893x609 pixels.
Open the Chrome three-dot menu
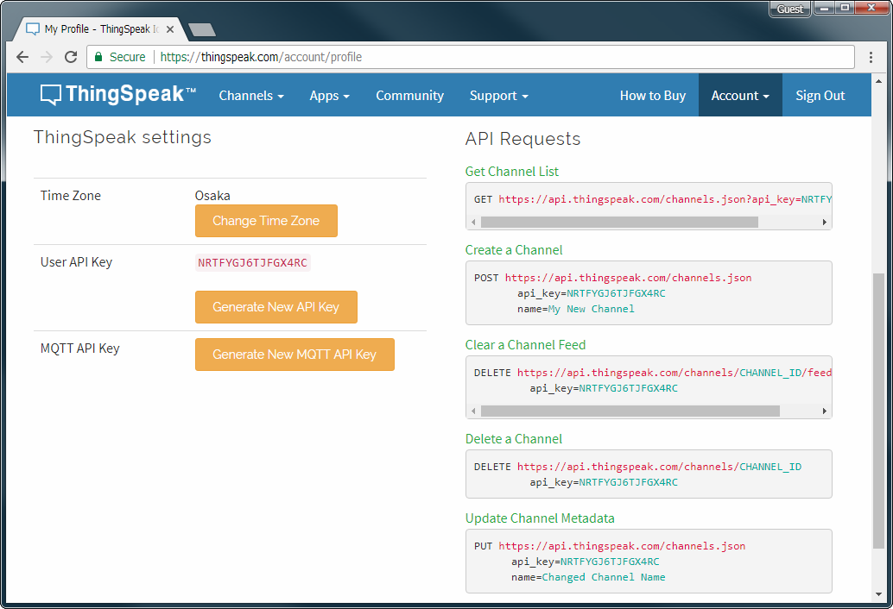coord(871,57)
